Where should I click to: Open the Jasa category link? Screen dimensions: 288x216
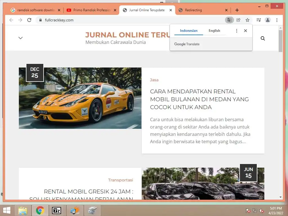tap(154, 80)
